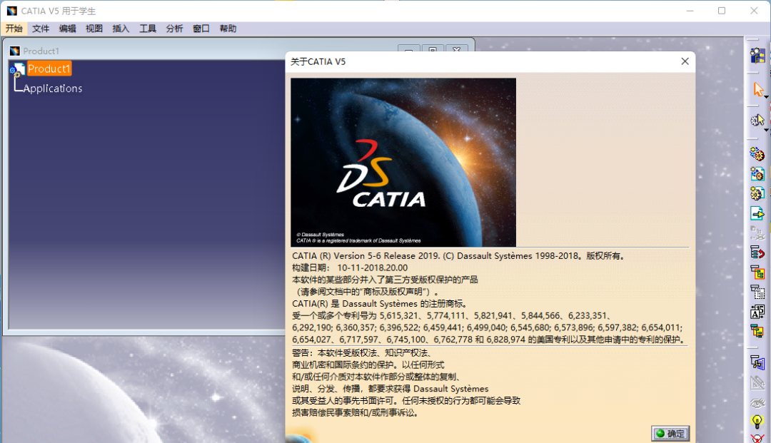Click the Product1 document window icon
771x443 pixels.
click(15, 51)
